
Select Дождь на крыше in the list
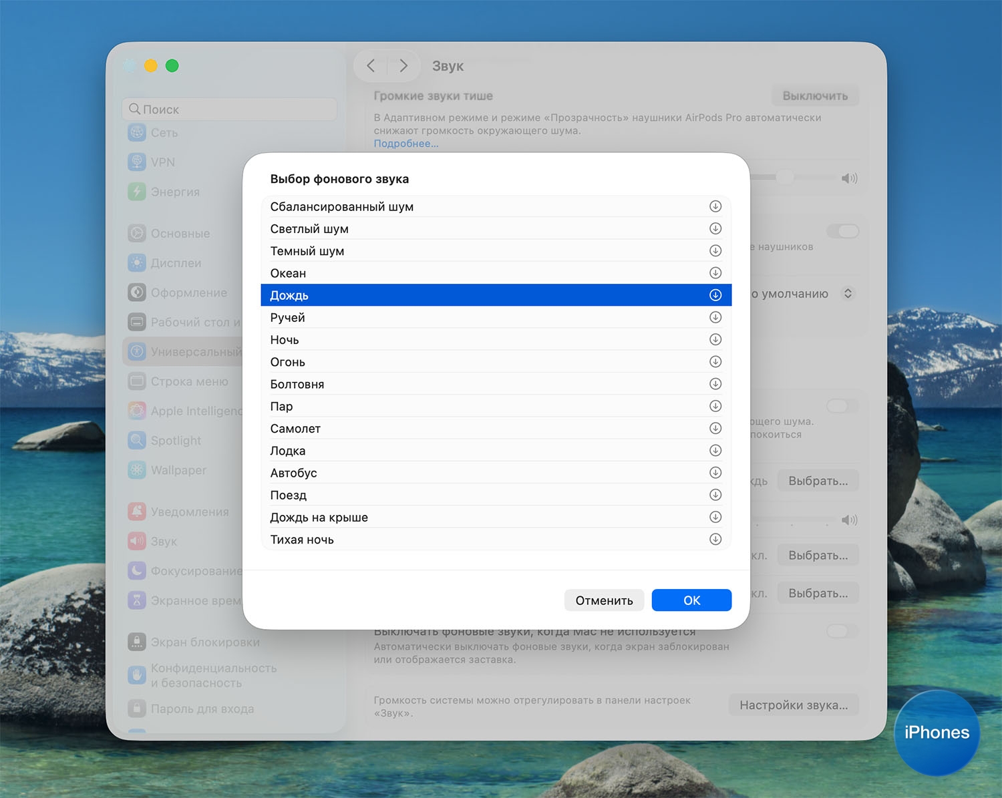pyautogui.click(x=319, y=518)
